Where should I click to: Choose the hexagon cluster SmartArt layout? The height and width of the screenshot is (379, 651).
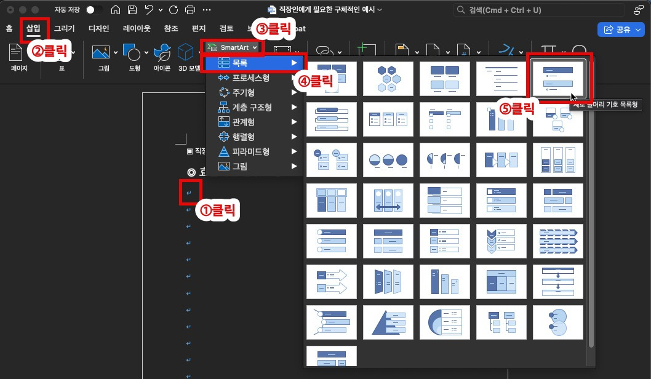[388, 79]
